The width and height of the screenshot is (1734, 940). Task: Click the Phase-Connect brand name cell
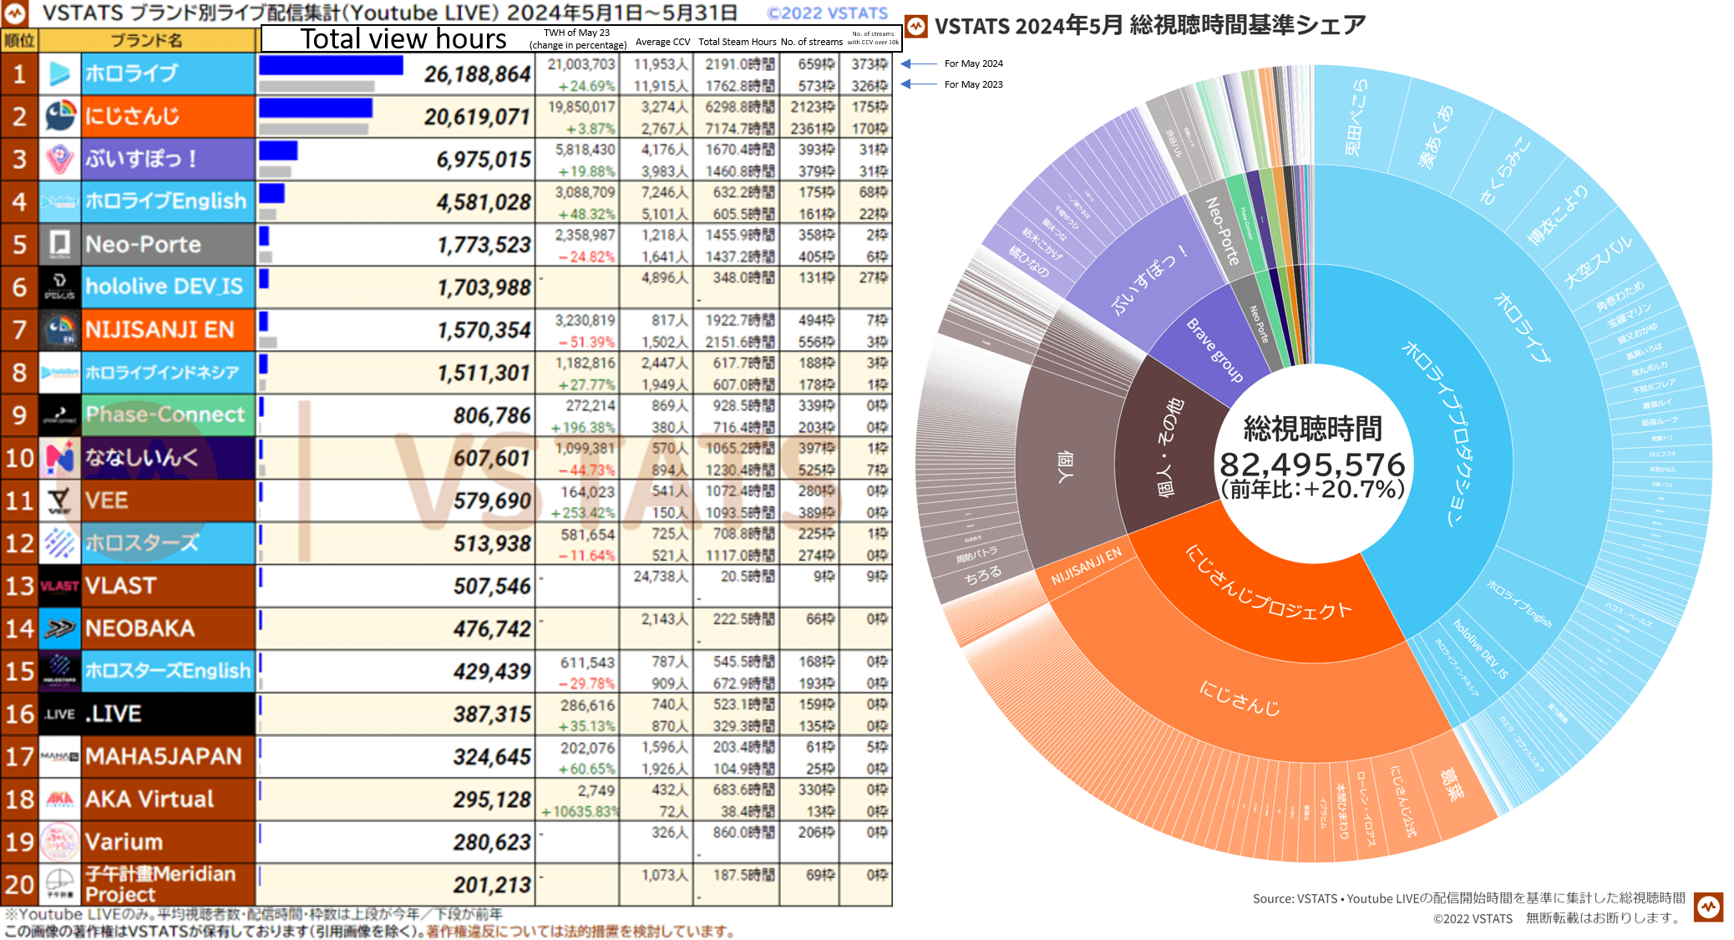(x=168, y=414)
